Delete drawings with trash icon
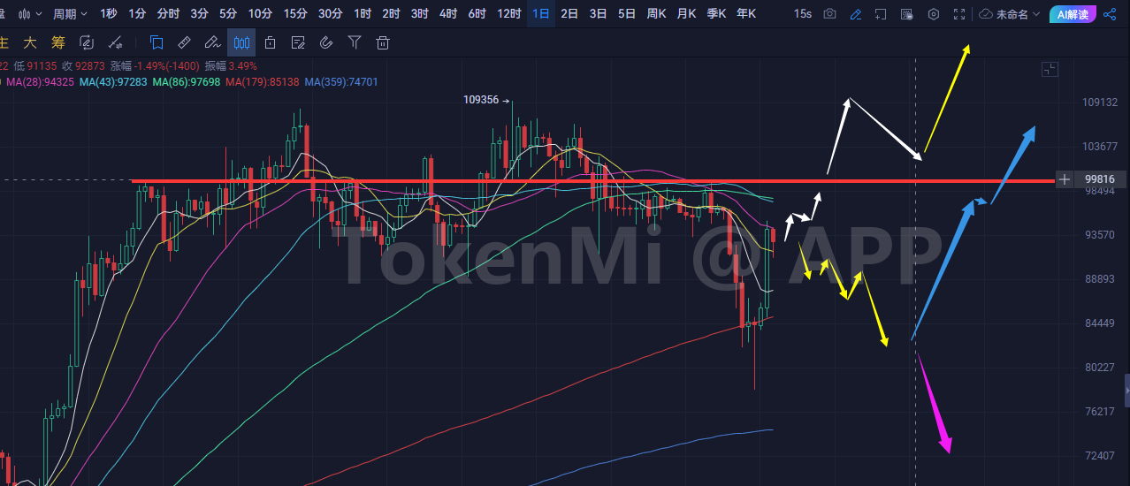The width and height of the screenshot is (1130, 486). point(383,42)
